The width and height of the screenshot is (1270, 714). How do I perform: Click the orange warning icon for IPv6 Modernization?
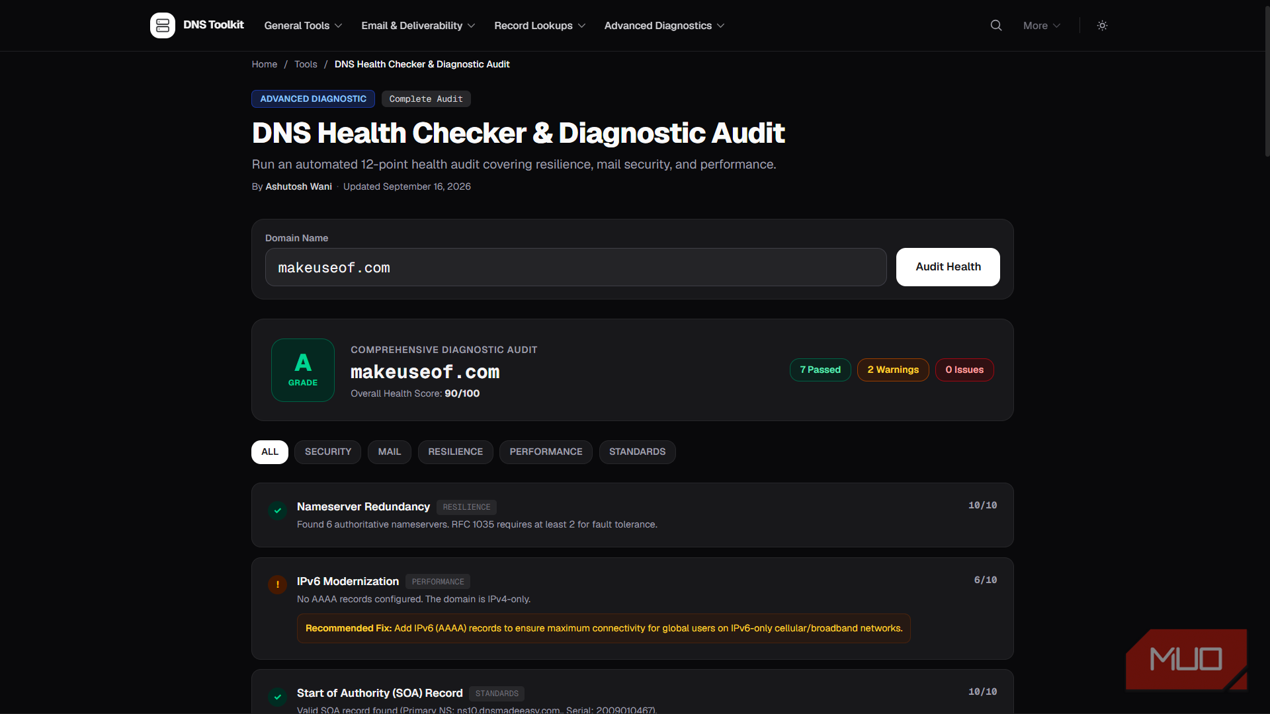[277, 585]
